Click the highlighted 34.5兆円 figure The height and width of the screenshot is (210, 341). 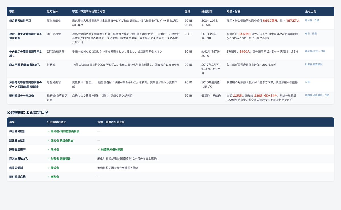[244, 34]
